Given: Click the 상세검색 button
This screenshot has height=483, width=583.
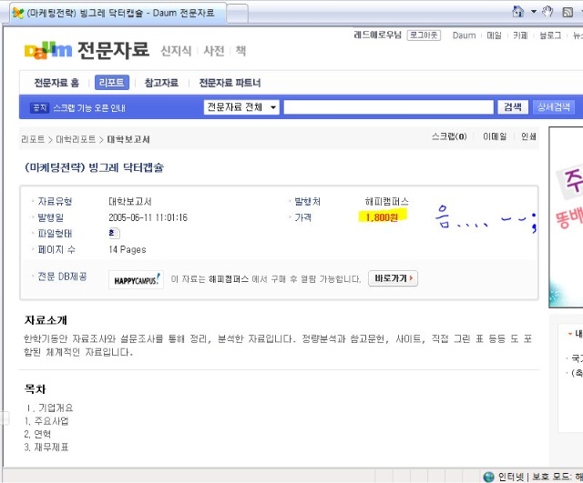Looking at the screenshot, I should tap(554, 107).
